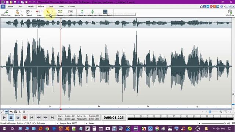The image size is (235, 132).
Task: Open the VST plugins
Action: [70, 13]
